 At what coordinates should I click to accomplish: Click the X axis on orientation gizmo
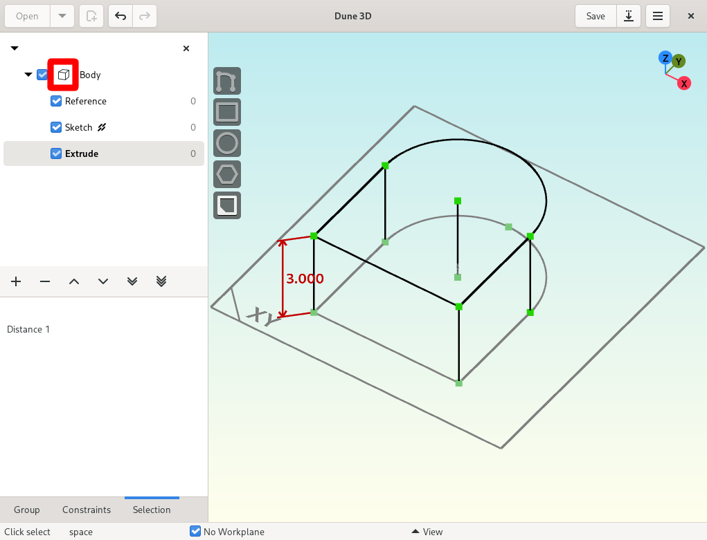(x=684, y=84)
